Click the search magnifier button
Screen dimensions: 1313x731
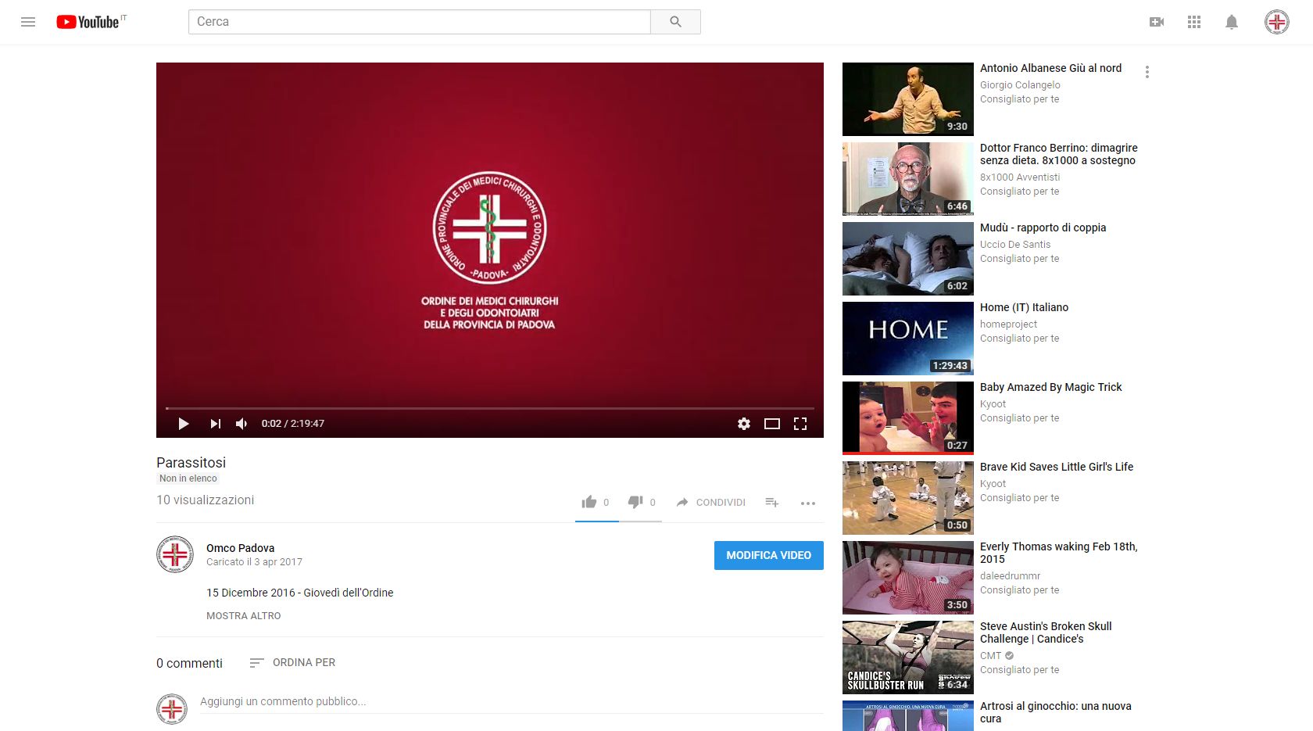point(675,22)
